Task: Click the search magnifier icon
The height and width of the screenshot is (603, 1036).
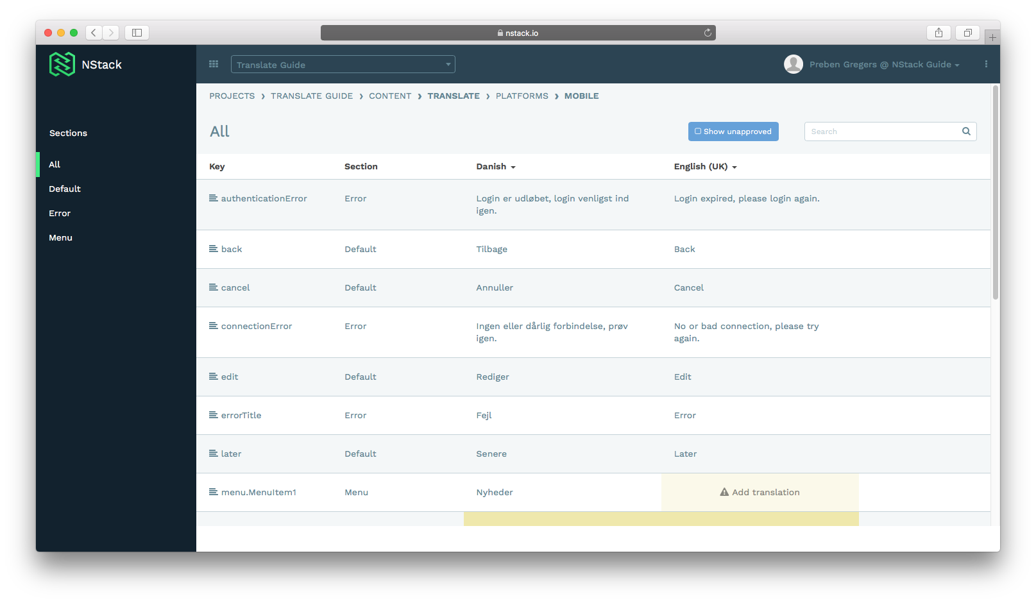Action: click(x=966, y=132)
